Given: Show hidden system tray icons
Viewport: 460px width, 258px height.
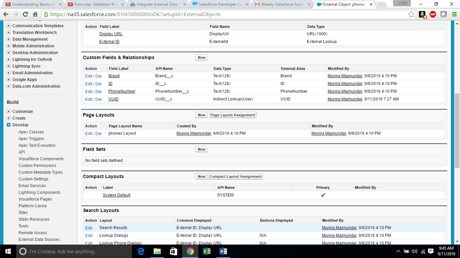Looking at the screenshot, I should click(398, 251).
